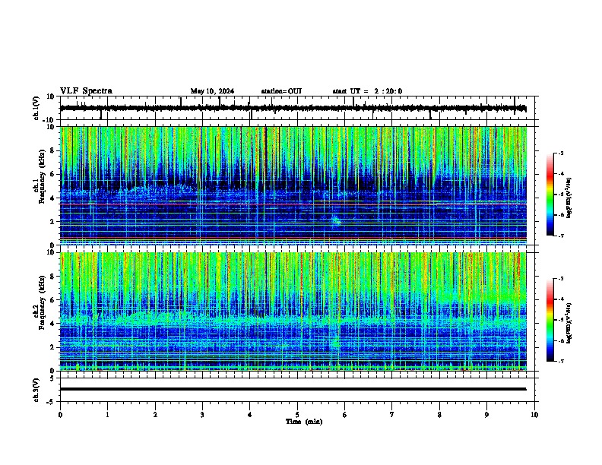
Task: Click the time axis tick label '0'
Action: 60,415
